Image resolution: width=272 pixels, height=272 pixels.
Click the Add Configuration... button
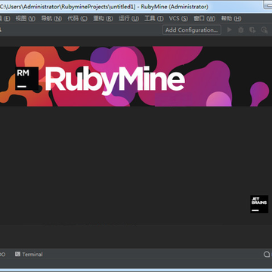pos(192,30)
